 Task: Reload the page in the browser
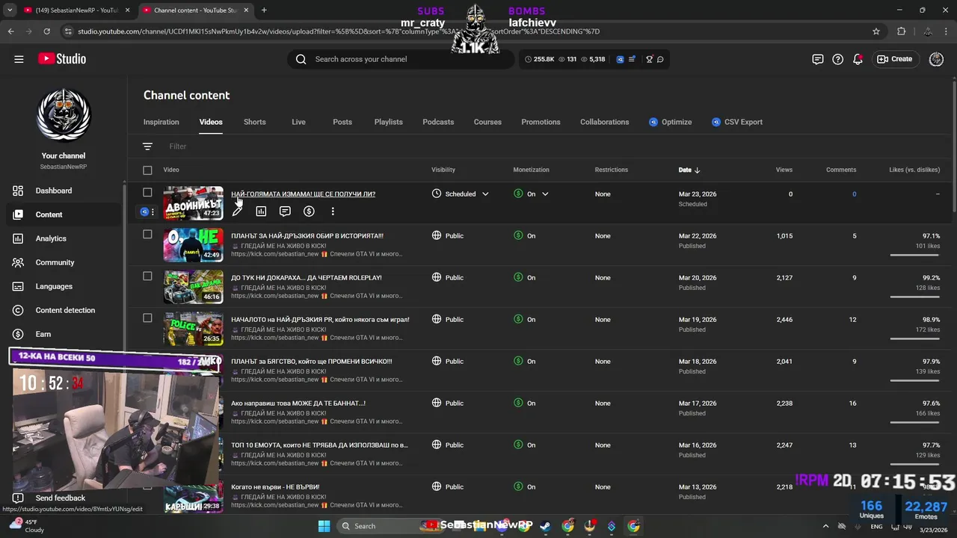(46, 31)
